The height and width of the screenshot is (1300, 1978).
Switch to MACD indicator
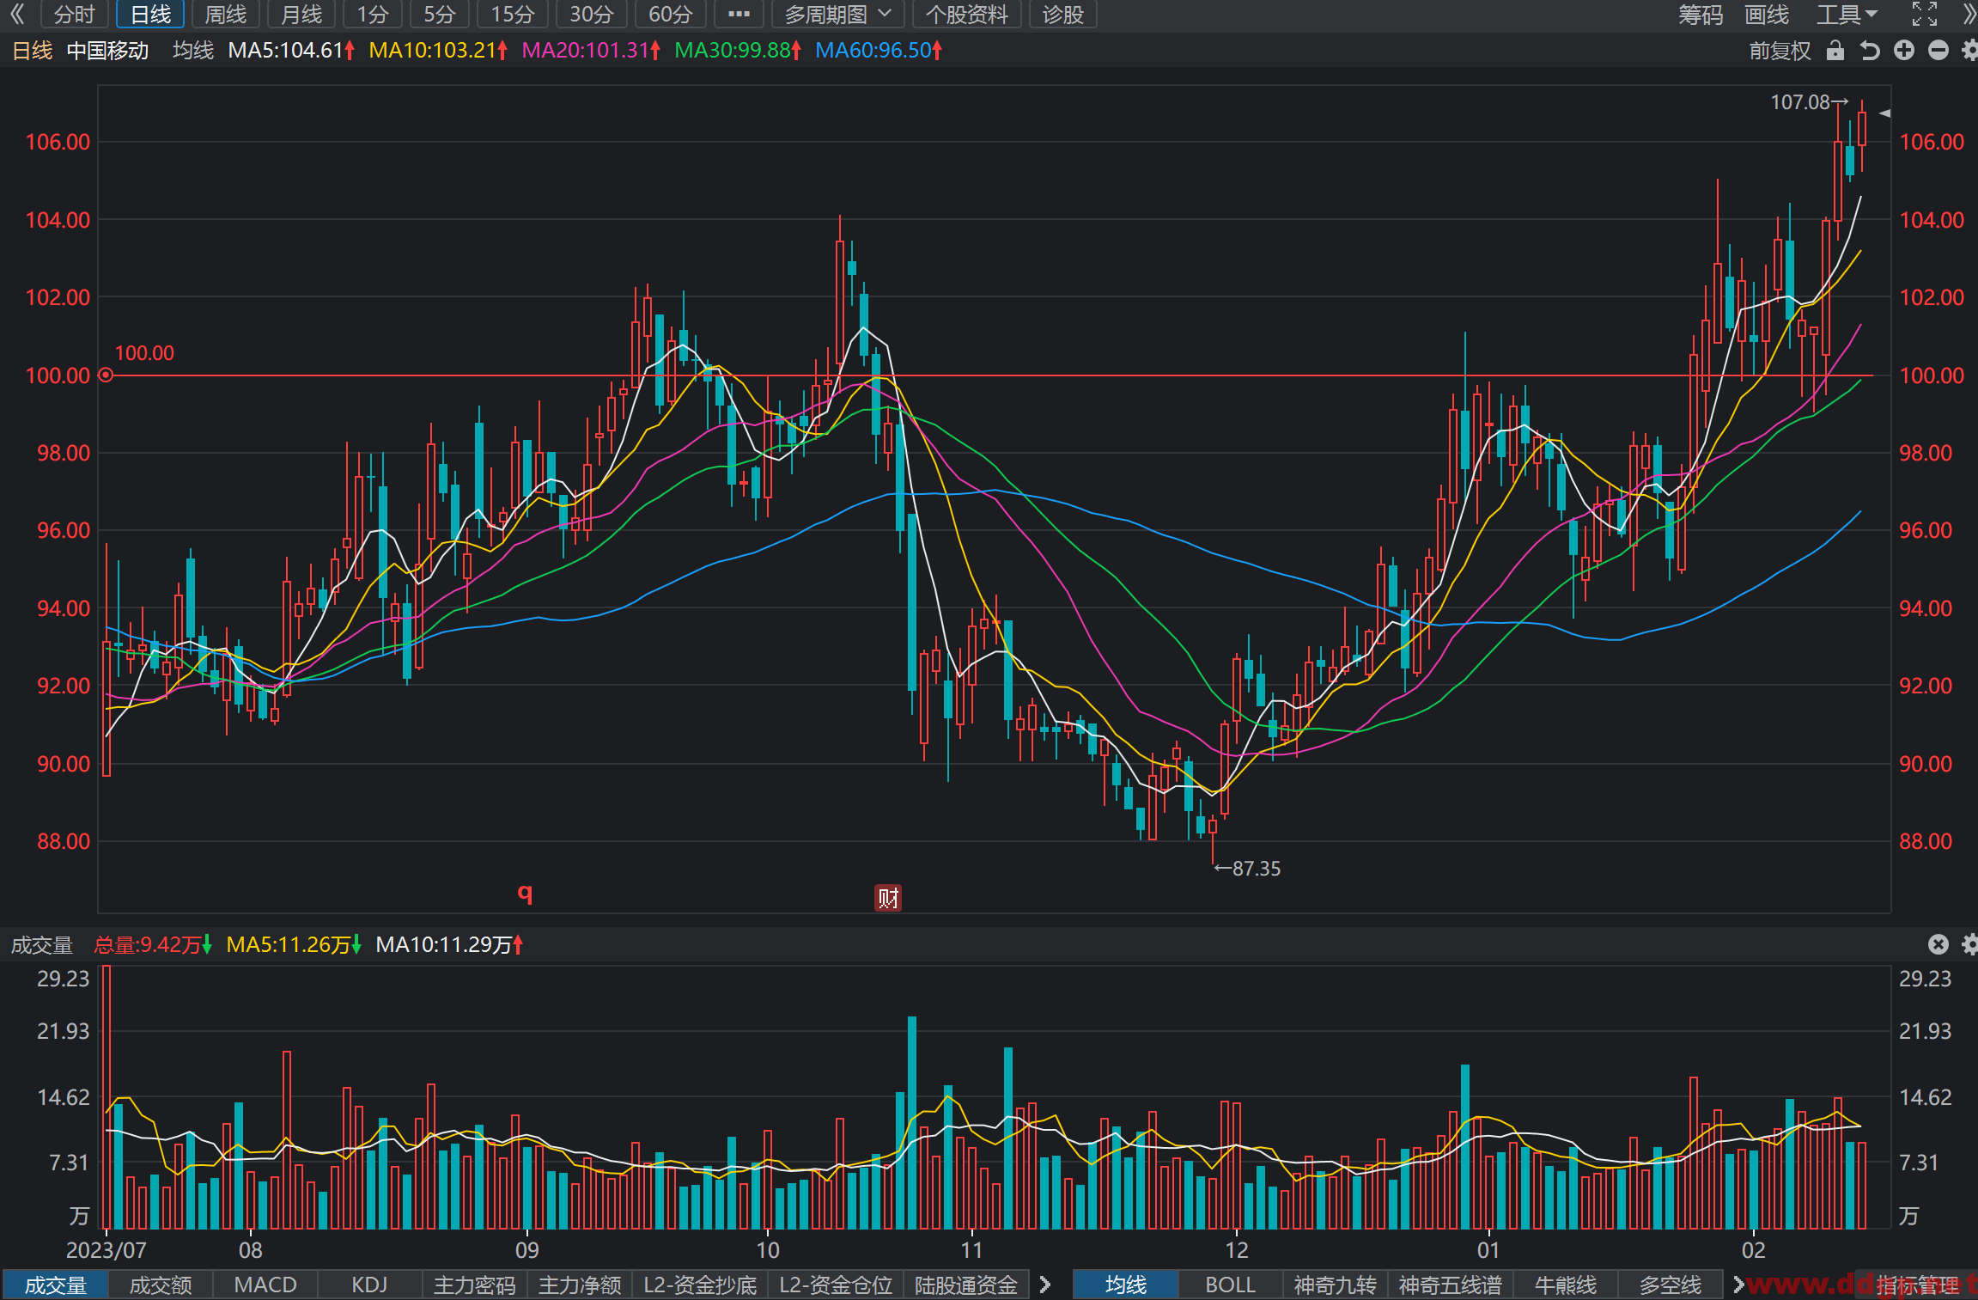pyautogui.click(x=265, y=1285)
